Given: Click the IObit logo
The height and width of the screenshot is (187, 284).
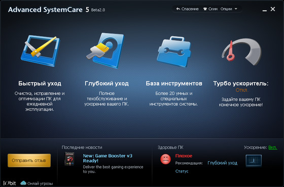Looking at the screenshot, I should click(x=10, y=183).
